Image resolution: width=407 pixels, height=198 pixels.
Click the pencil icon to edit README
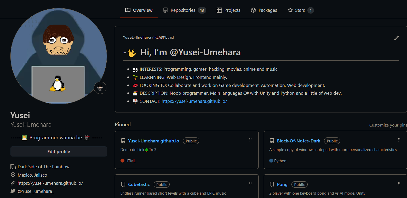click(397, 38)
